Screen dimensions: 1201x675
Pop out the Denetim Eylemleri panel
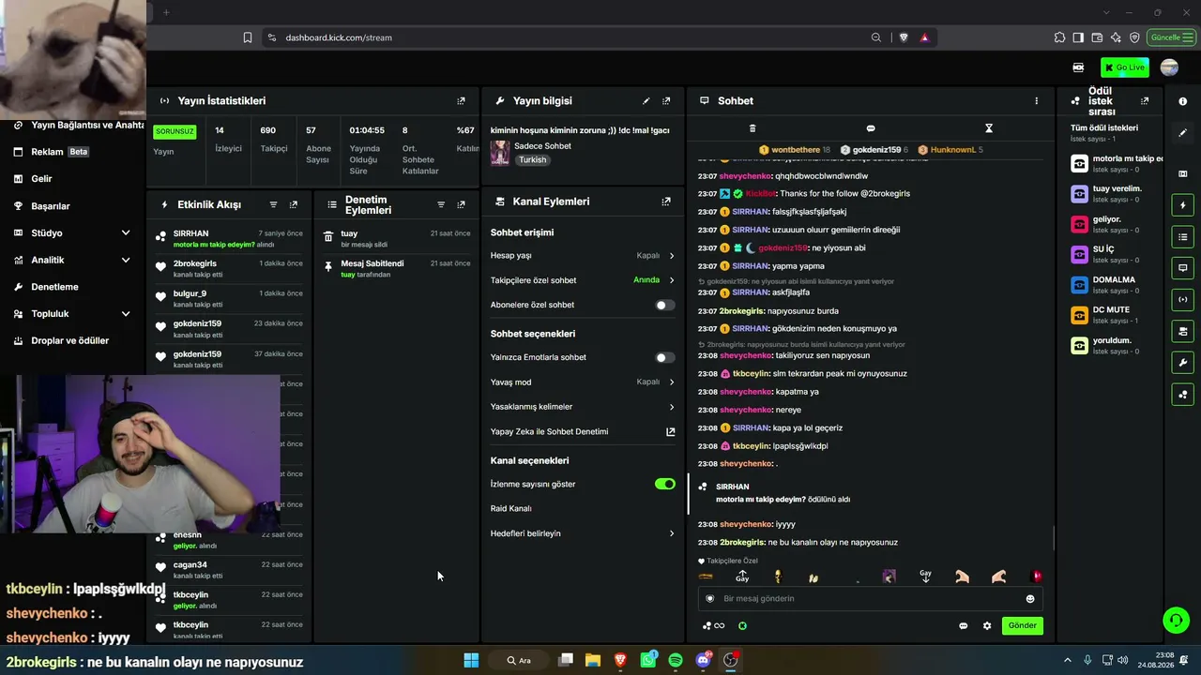click(461, 204)
